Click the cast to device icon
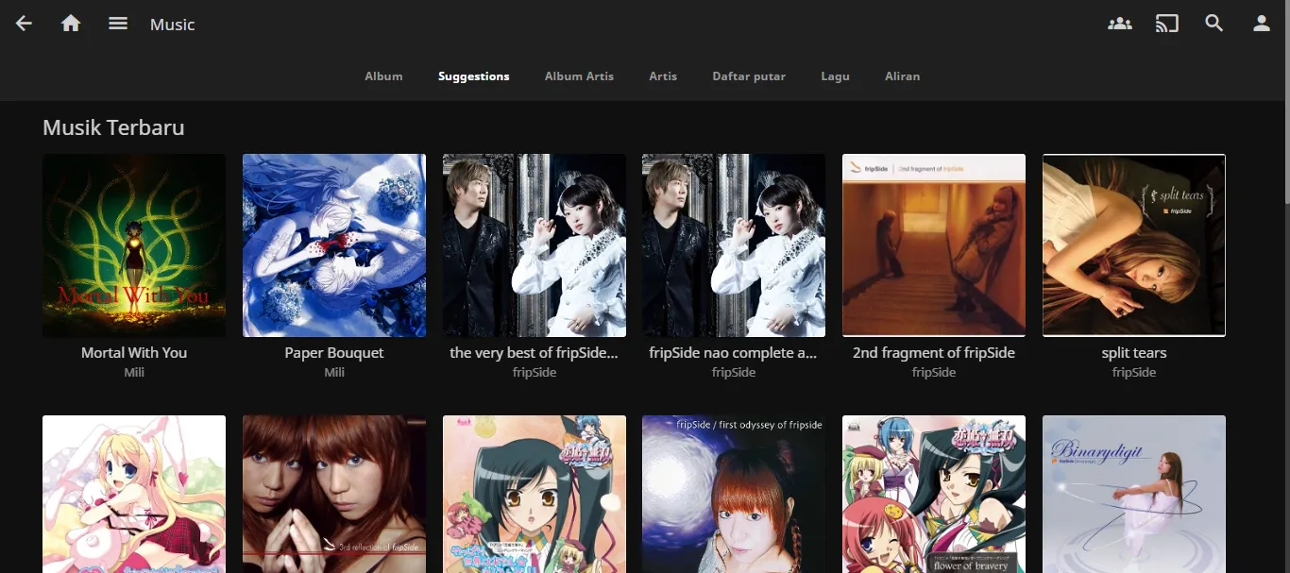Image resolution: width=1290 pixels, height=573 pixels. (x=1167, y=24)
